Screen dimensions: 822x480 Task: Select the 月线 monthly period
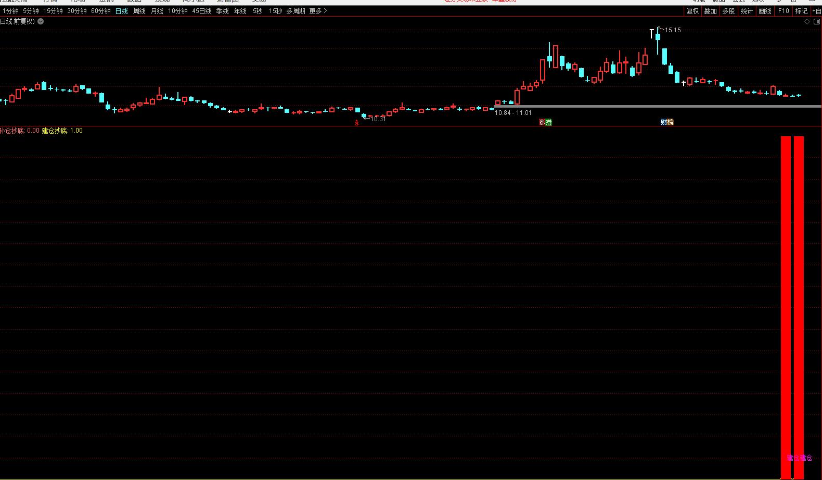(157, 11)
